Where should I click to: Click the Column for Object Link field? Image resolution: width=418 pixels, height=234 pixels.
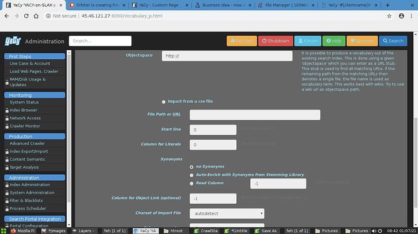[213, 198]
